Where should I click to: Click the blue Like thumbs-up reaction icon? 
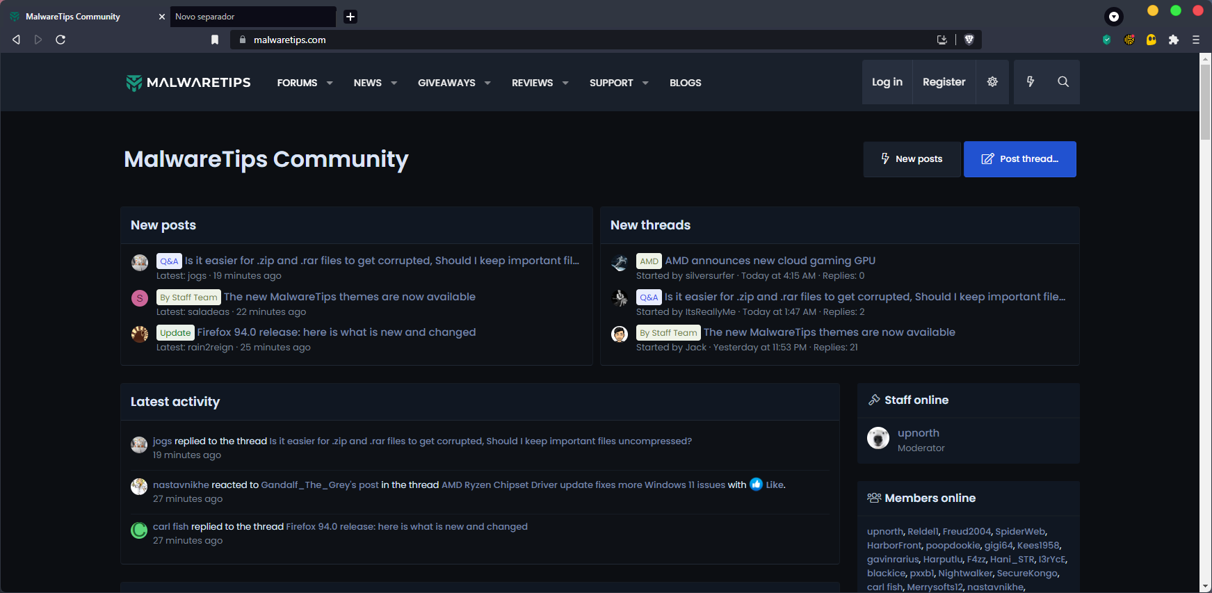[757, 485]
